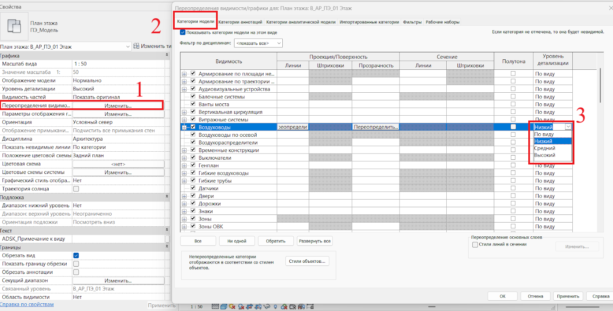Open temporary hide/isolate glasses icon

point(267,307)
